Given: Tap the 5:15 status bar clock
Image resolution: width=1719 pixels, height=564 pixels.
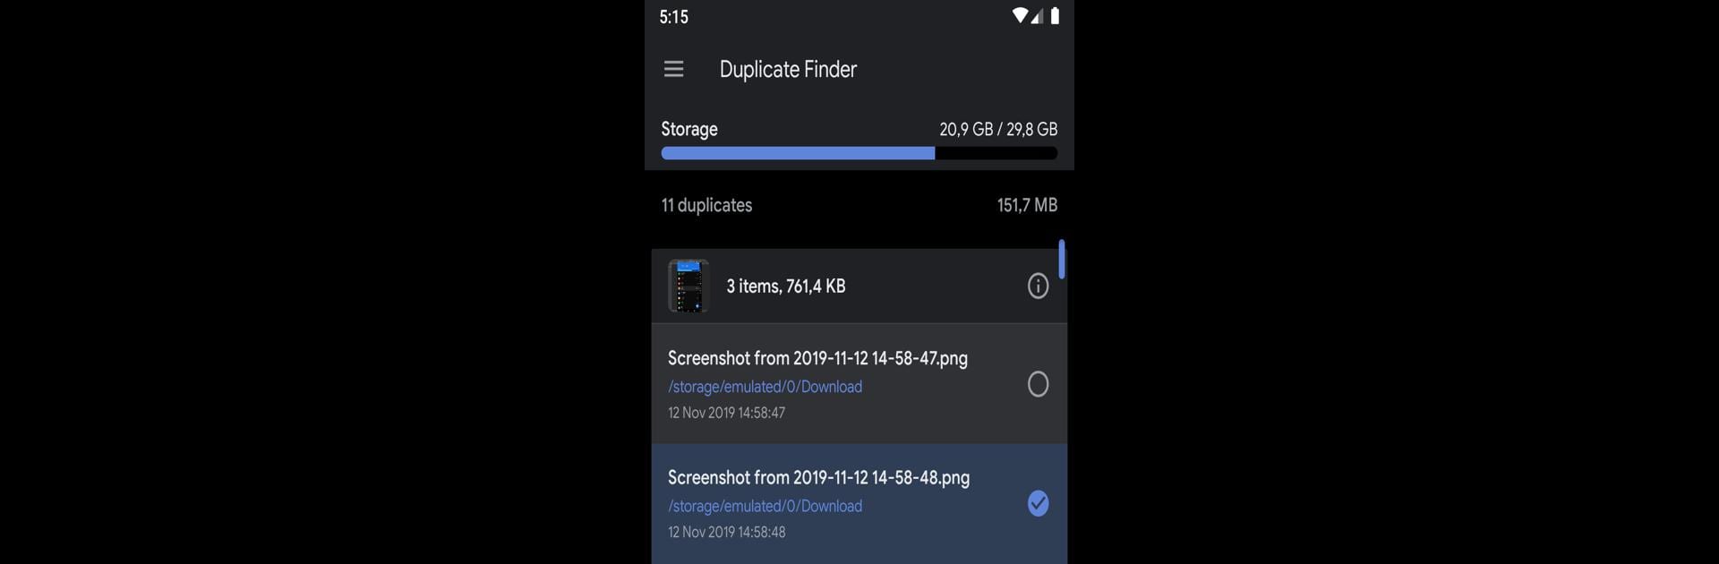Looking at the screenshot, I should click(673, 16).
